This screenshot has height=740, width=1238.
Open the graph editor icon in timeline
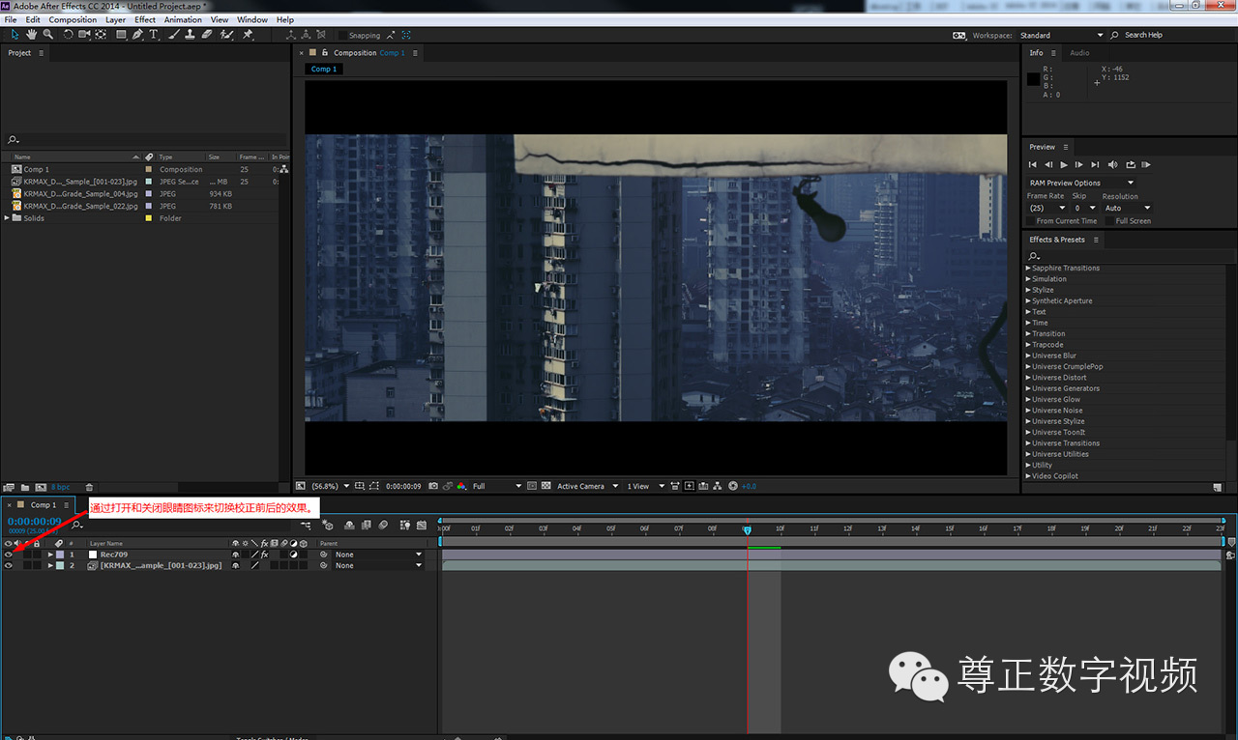click(422, 525)
